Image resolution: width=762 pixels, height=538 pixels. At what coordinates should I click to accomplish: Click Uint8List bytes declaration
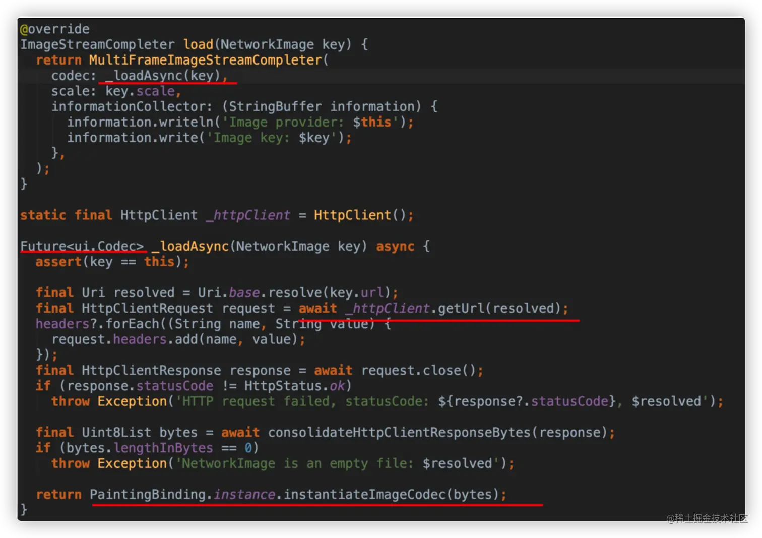(x=140, y=433)
